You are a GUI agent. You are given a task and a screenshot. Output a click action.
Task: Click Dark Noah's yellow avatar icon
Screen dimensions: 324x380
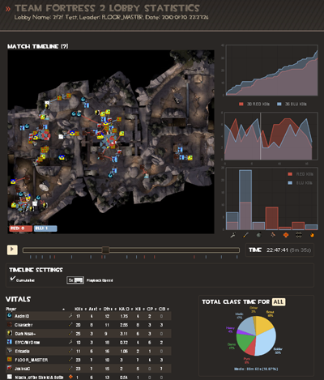coord(10,333)
